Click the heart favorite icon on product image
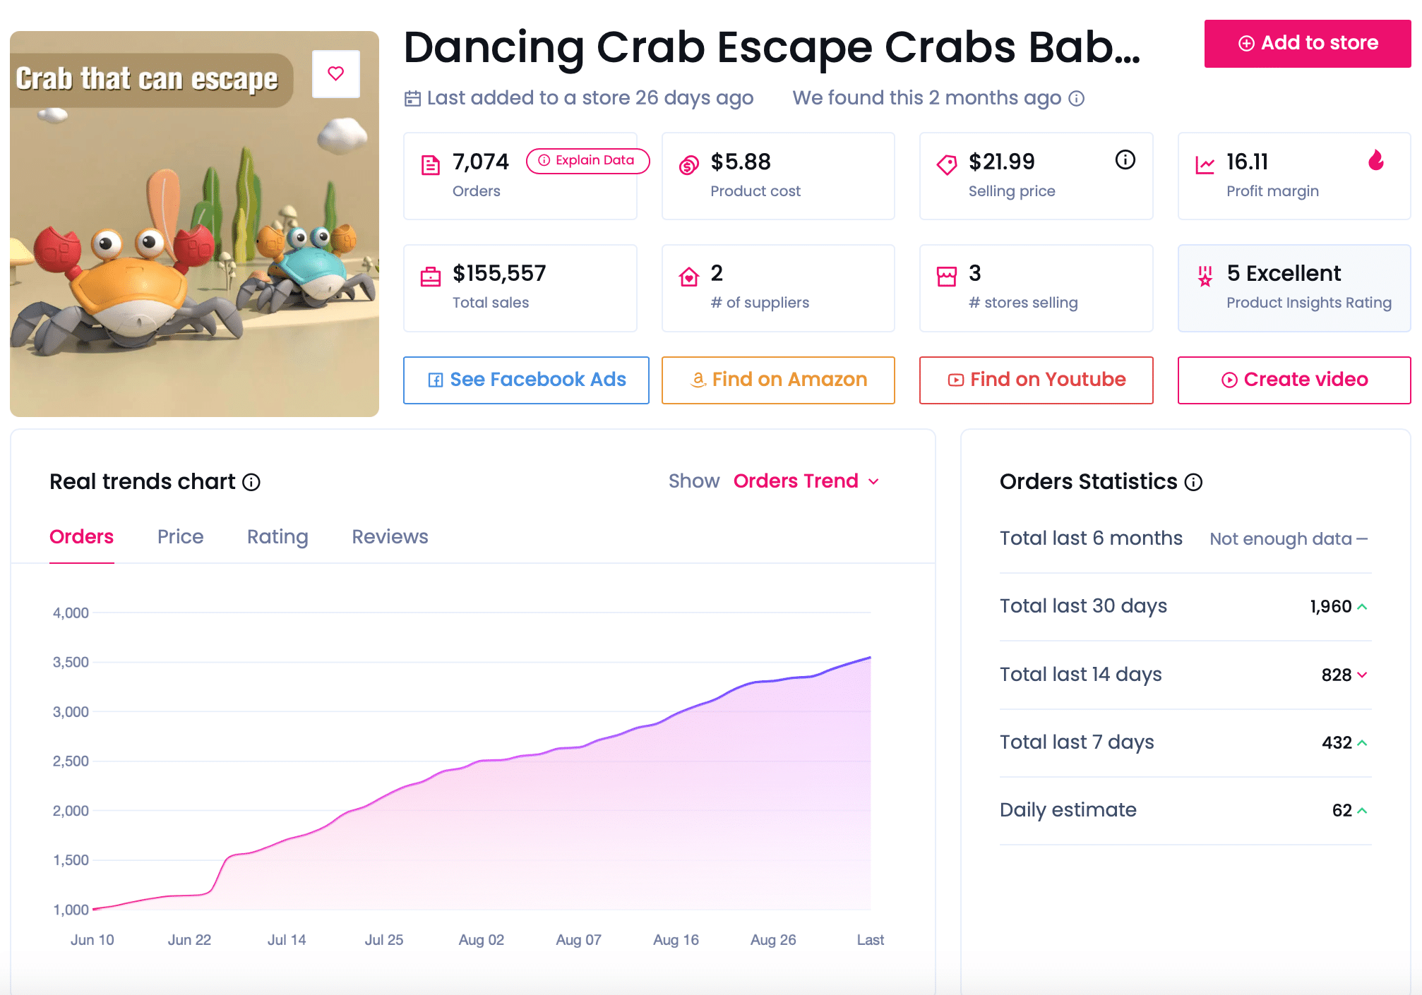Image resolution: width=1422 pixels, height=995 pixels. [336, 73]
